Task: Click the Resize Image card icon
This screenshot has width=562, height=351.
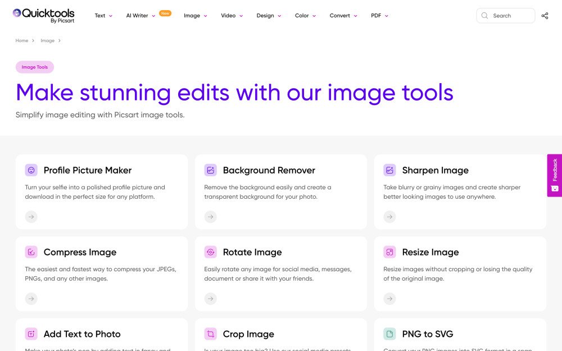Action: coord(389,252)
